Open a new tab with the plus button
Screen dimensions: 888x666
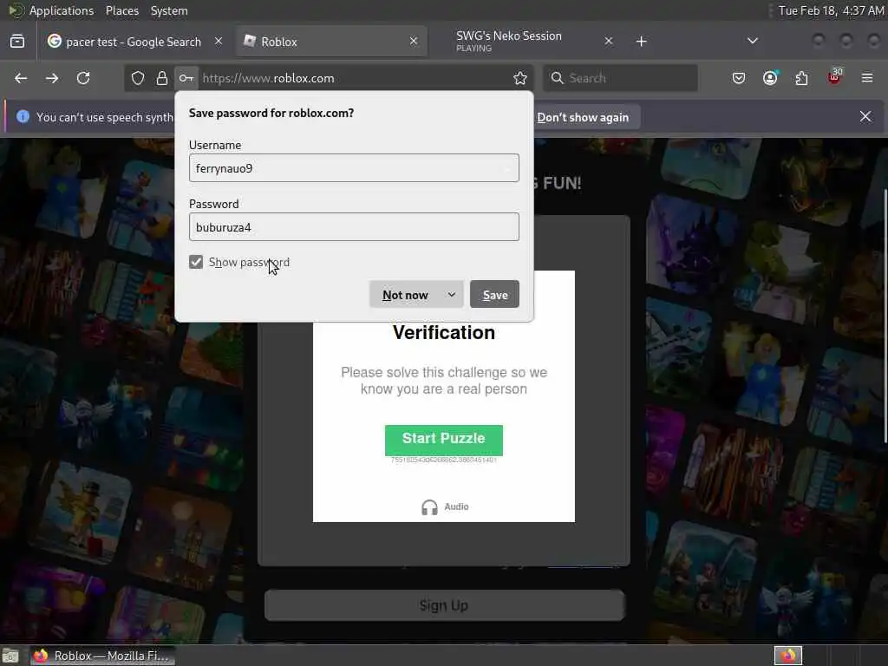(x=641, y=42)
